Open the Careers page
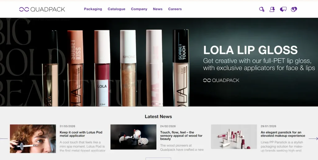 click(175, 9)
